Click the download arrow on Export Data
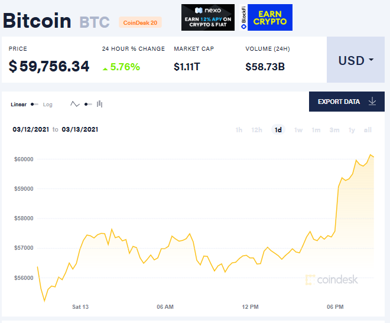Image resolution: width=390 pixels, height=323 pixels. click(x=372, y=102)
